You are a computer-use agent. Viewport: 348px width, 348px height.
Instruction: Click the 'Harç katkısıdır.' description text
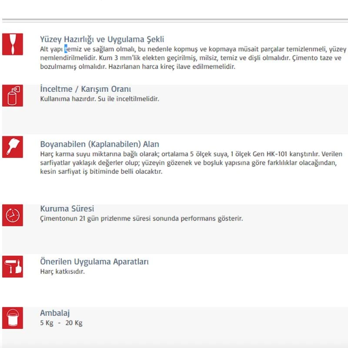click(x=62, y=271)
